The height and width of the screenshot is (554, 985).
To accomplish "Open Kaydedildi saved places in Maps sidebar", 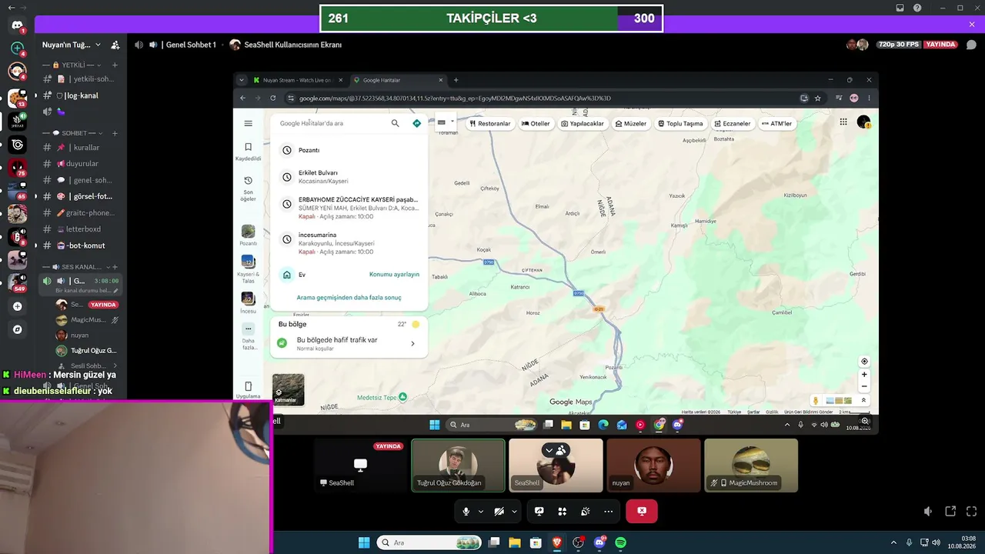I will 248,151.
